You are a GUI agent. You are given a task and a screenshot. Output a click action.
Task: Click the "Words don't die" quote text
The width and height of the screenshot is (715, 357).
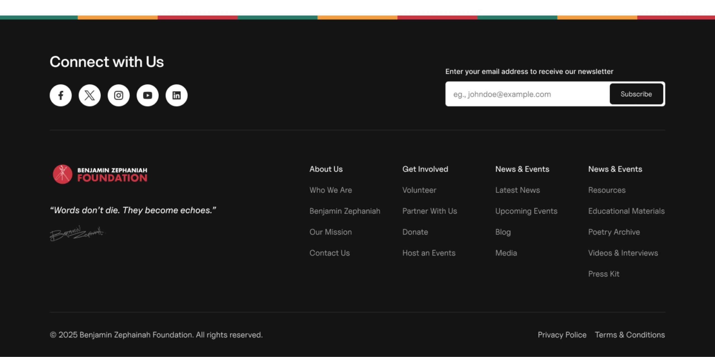click(x=133, y=210)
